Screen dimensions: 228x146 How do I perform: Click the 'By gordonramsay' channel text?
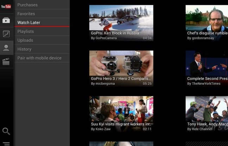click(201, 38)
